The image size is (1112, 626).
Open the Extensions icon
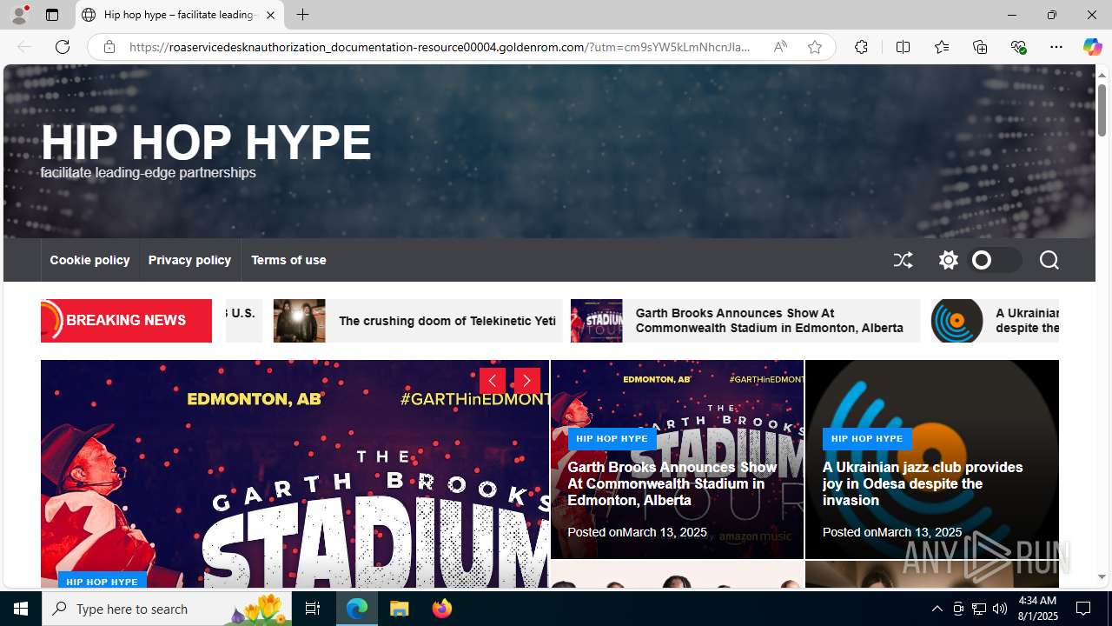[861, 47]
